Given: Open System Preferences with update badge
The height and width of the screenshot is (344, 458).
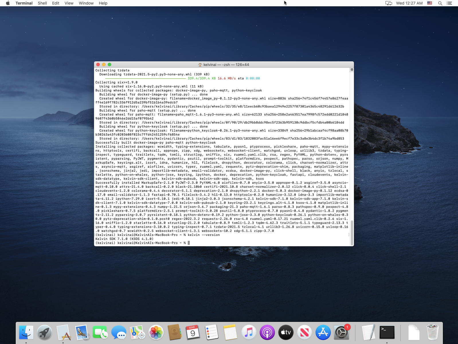Looking at the screenshot, I should click(x=341, y=333).
